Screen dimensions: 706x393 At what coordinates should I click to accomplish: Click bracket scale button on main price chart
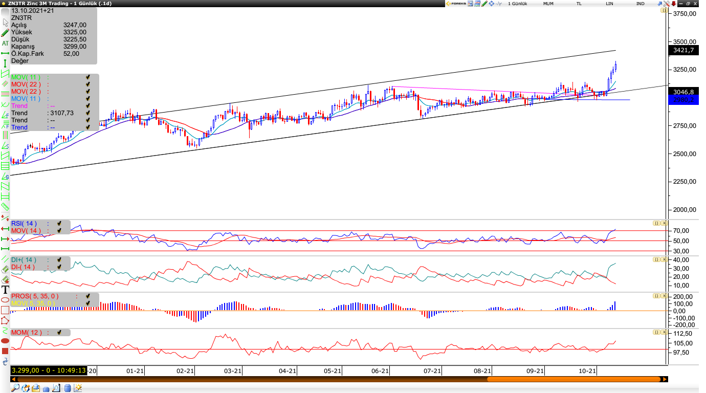click(x=664, y=10)
